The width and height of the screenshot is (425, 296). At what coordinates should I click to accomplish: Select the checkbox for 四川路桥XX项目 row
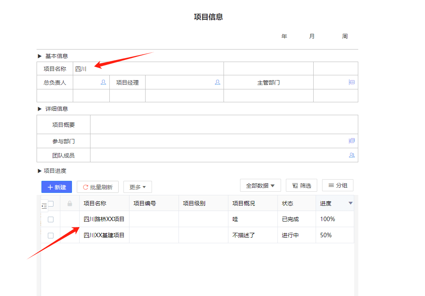coord(51,219)
